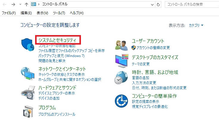The width and height of the screenshot is (219, 129).
Task: Click the Desktop customization monitor icon
Action: [122, 61]
